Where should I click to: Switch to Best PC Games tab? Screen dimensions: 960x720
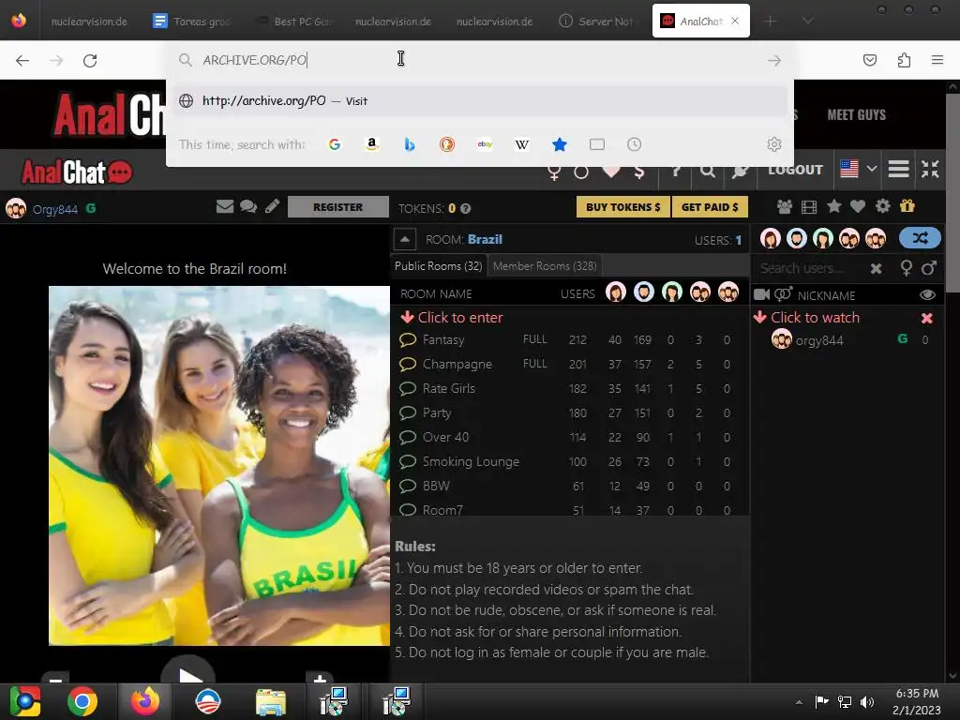(x=293, y=22)
